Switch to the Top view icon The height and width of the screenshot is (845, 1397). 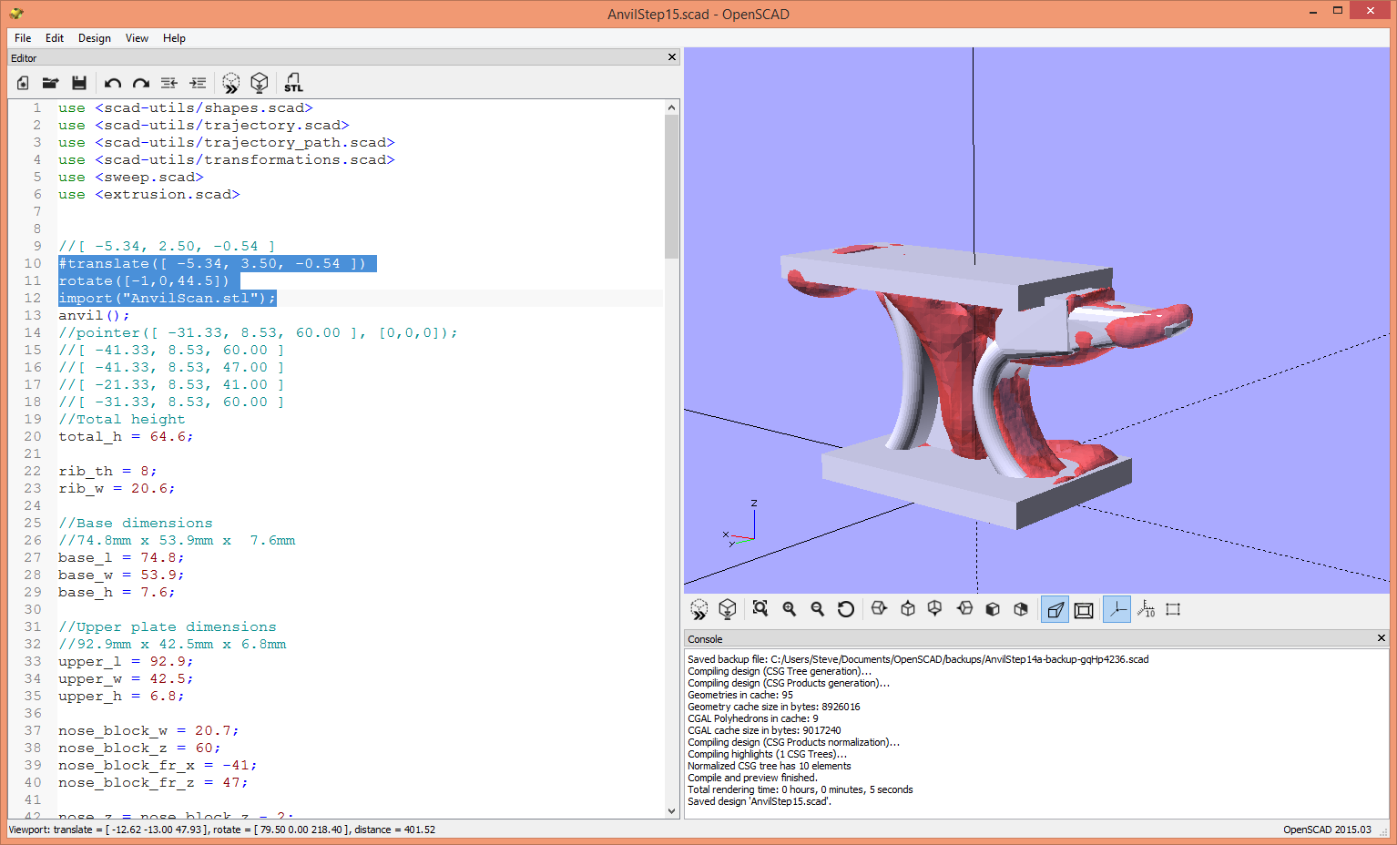(907, 608)
